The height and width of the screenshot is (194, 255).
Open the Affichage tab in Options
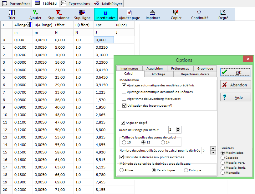point(158,74)
